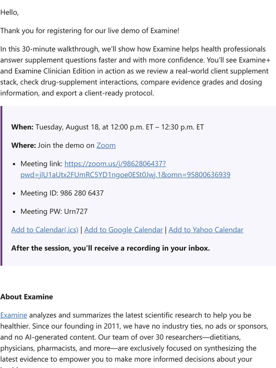Click the "About Examine" heading
276x368 pixels.
(x=27, y=297)
